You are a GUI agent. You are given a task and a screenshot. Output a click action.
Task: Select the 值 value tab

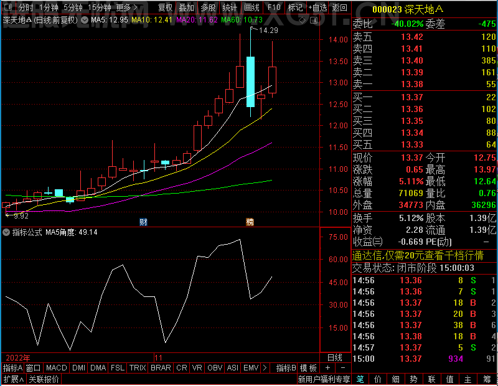(449, 379)
